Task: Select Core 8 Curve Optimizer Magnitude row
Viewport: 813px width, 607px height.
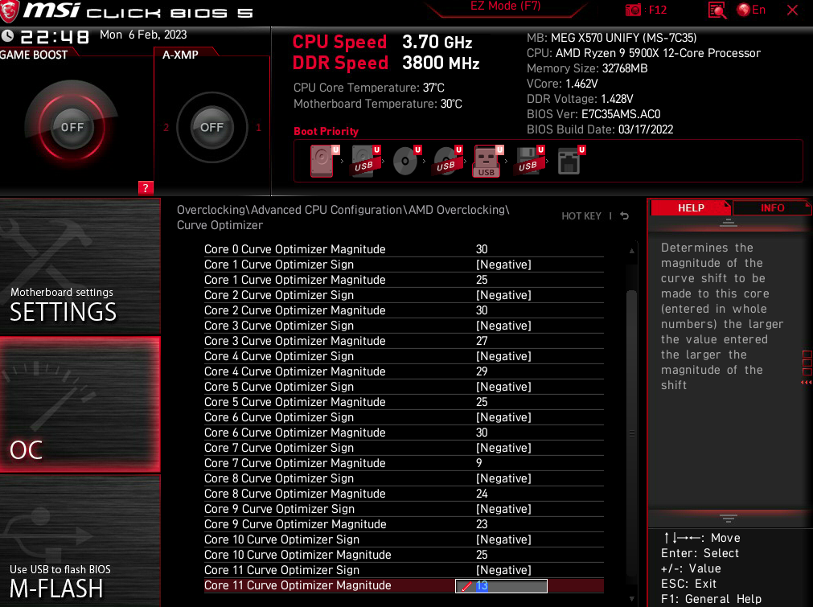Action: pyautogui.click(x=404, y=494)
